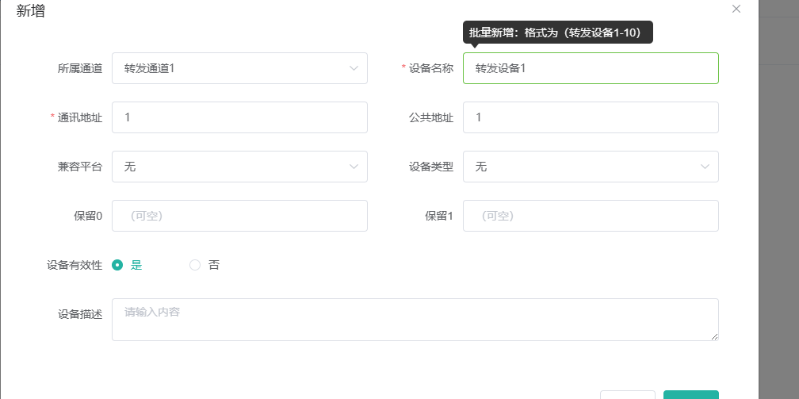Focus the 通讯地址 input field
Image resolution: width=799 pixels, height=399 pixels.
[239, 117]
